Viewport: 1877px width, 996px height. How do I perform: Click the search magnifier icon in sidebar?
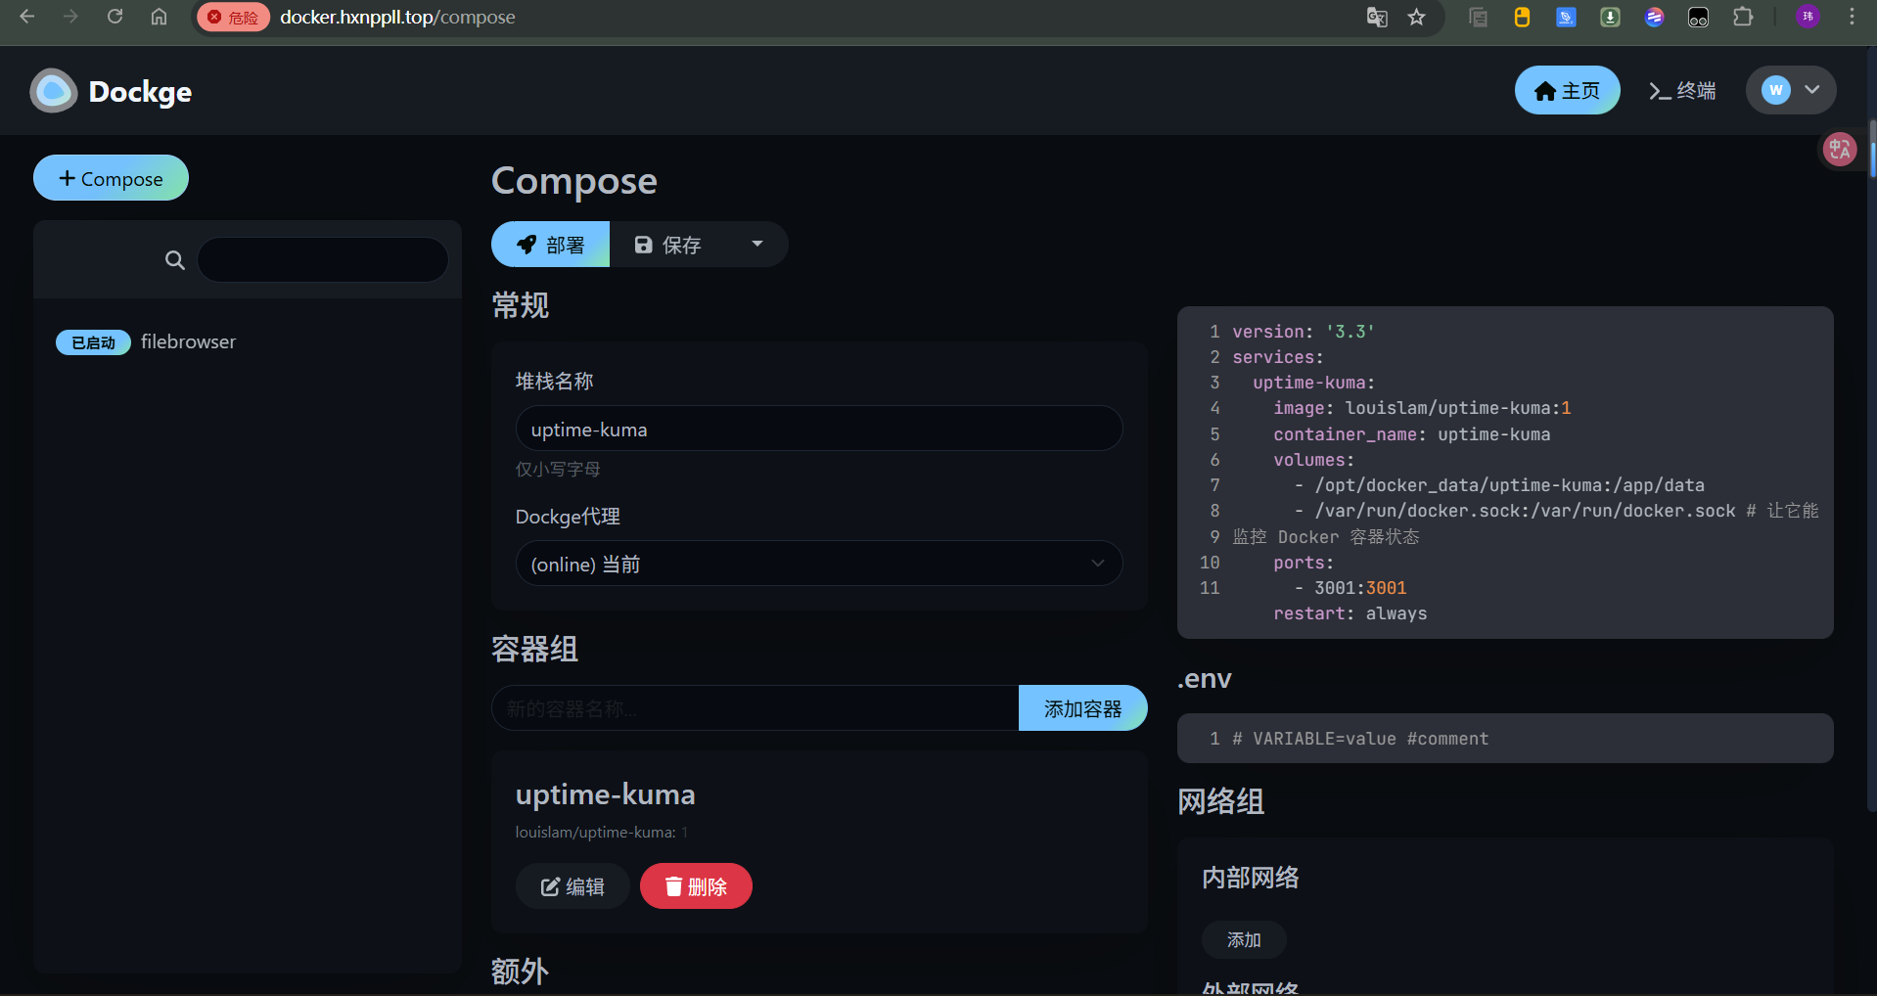click(x=175, y=260)
